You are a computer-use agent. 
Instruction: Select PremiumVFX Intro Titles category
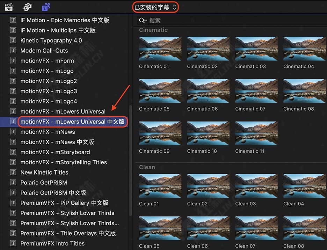[x=52, y=243]
